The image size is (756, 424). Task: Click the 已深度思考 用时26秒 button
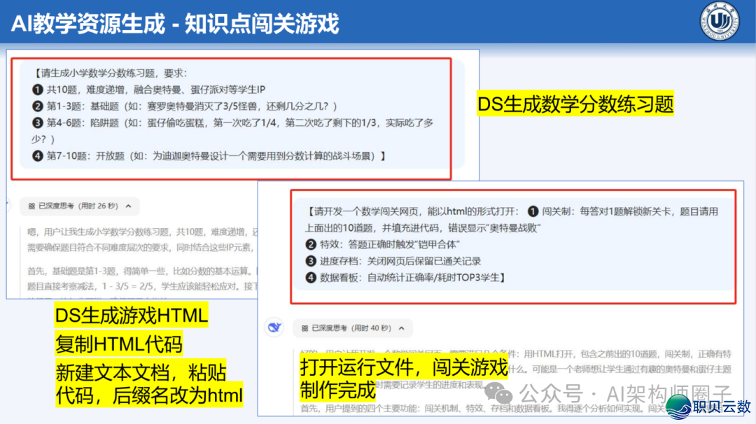pyautogui.click(x=80, y=205)
